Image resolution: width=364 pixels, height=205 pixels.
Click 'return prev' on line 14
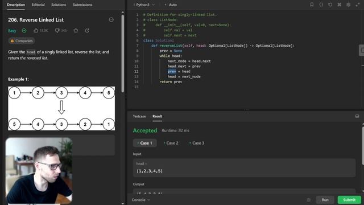(171, 82)
